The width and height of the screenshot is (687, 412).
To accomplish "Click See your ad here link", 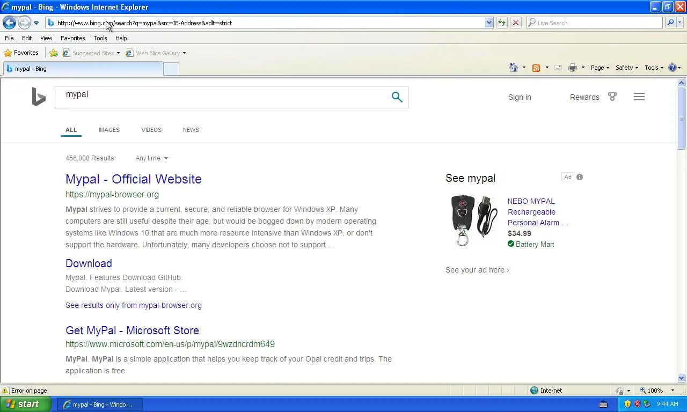I will tap(477, 270).
